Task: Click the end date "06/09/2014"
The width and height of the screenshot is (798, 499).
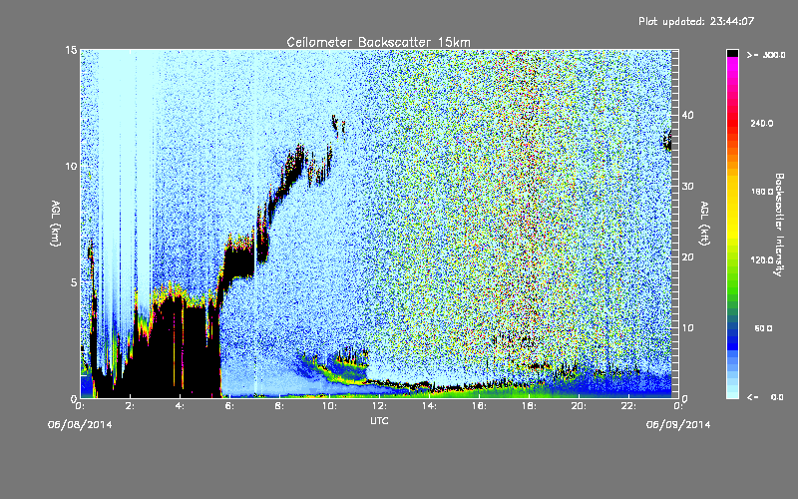Action: 678,425
